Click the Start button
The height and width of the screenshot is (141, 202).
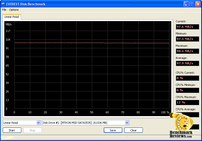pos(12,130)
